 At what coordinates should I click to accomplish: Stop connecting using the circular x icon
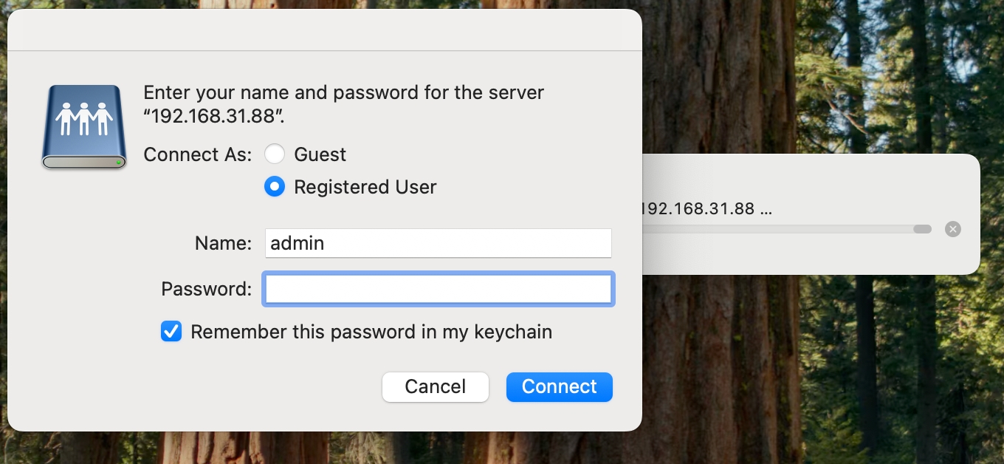[x=953, y=229]
